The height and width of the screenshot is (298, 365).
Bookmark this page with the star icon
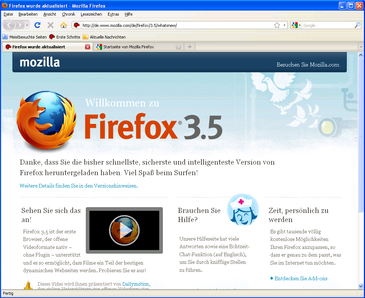(277, 25)
